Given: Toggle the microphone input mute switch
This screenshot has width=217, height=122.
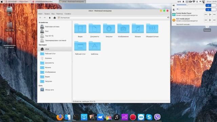Looking at the screenshot, I should (x=211, y=9).
